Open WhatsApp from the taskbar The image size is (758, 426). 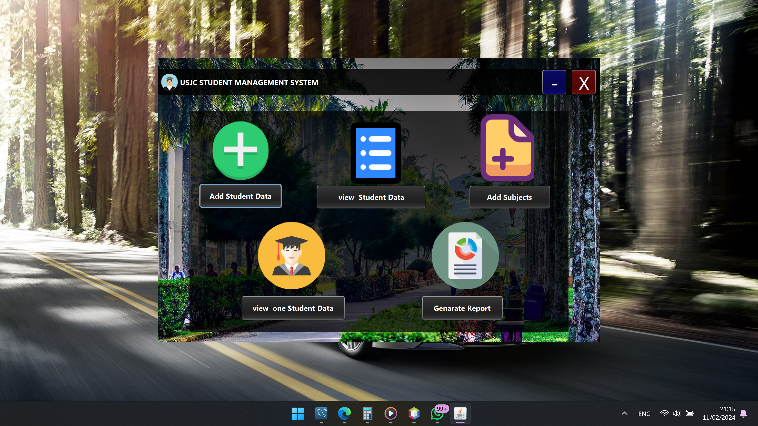click(437, 414)
